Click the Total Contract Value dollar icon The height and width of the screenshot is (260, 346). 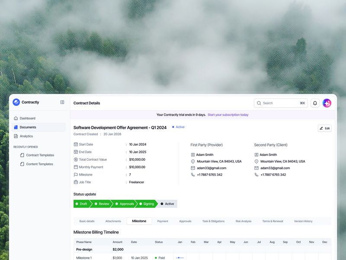coord(76,159)
